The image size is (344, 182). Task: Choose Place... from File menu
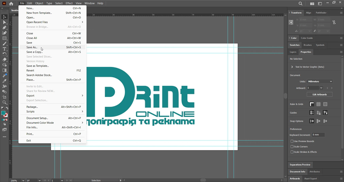[53, 80]
